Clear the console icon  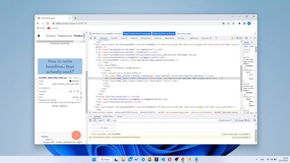point(95,120)
